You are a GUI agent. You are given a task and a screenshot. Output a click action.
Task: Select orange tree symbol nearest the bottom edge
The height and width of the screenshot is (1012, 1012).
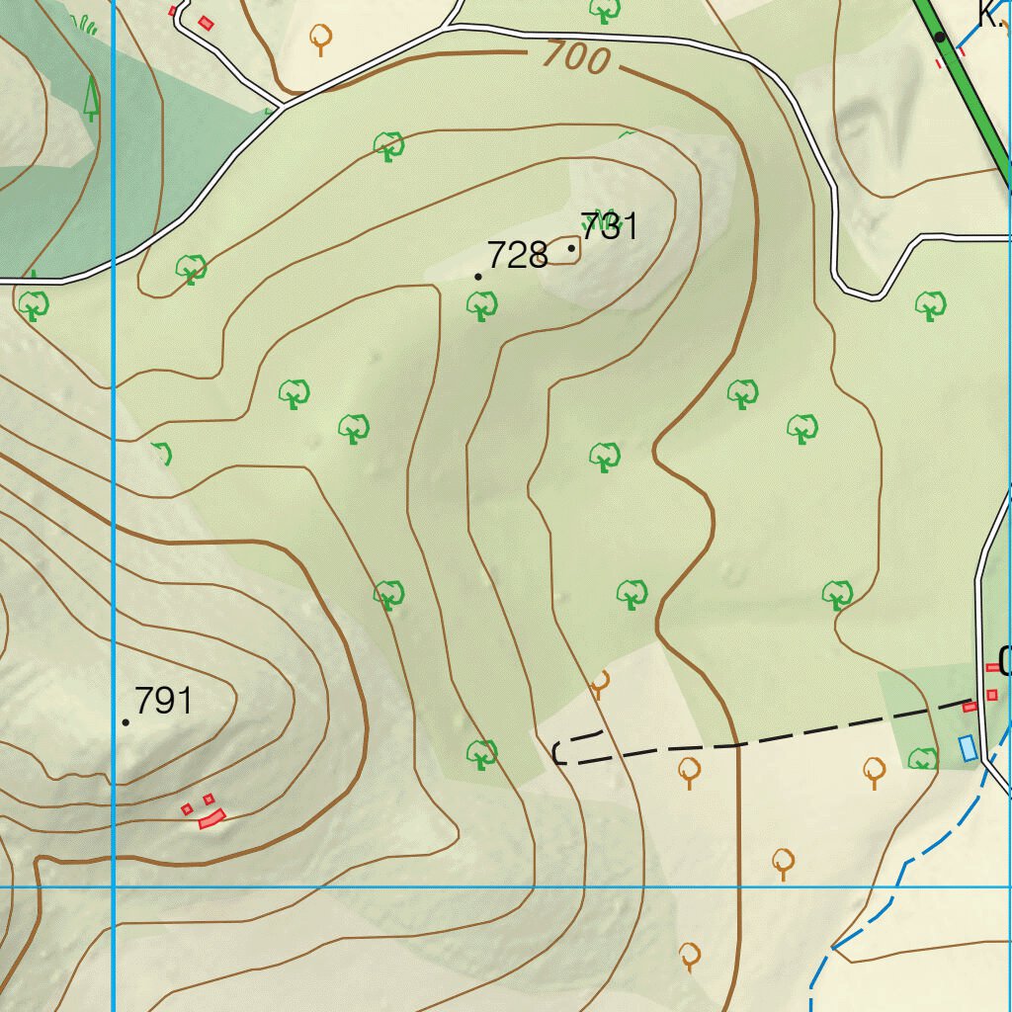(x=690, y=956)
